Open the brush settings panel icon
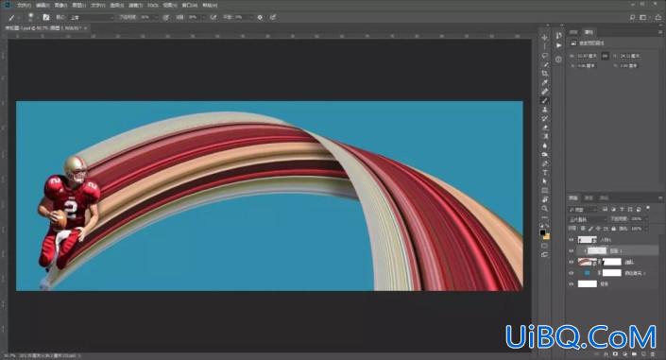Viewport: 666px width, 360px height. click(x=46, y=17)
